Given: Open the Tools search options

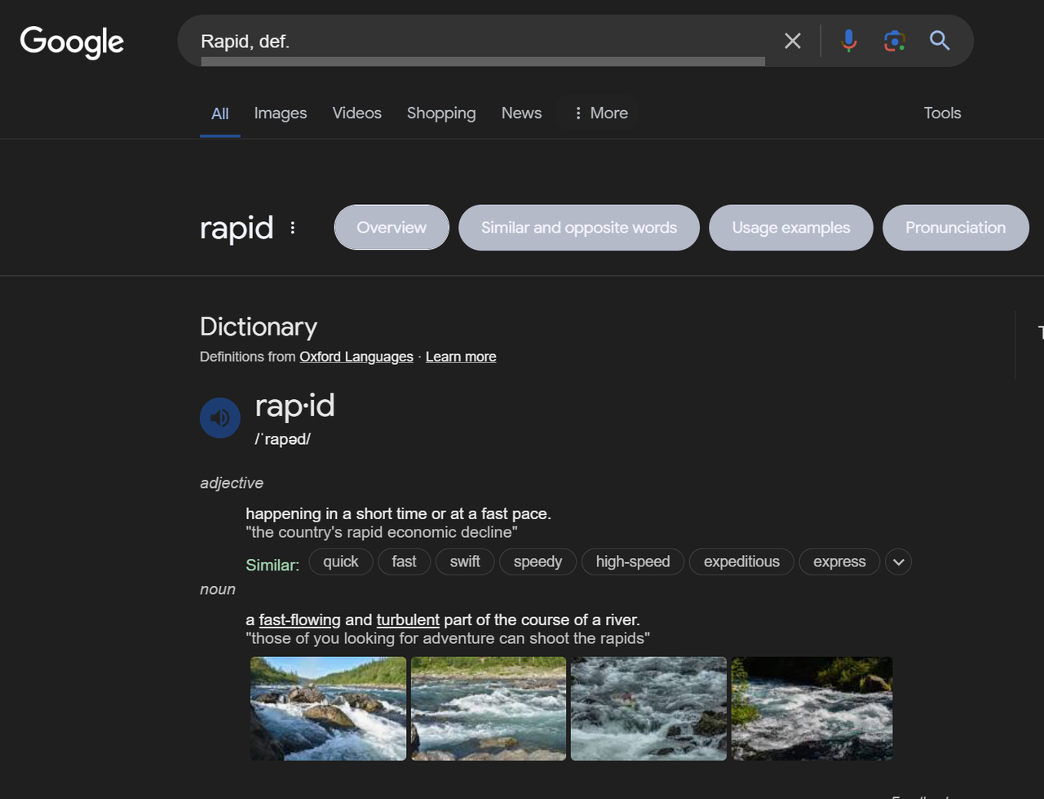Looking at the screenshot, I should (x=942, y=113).
